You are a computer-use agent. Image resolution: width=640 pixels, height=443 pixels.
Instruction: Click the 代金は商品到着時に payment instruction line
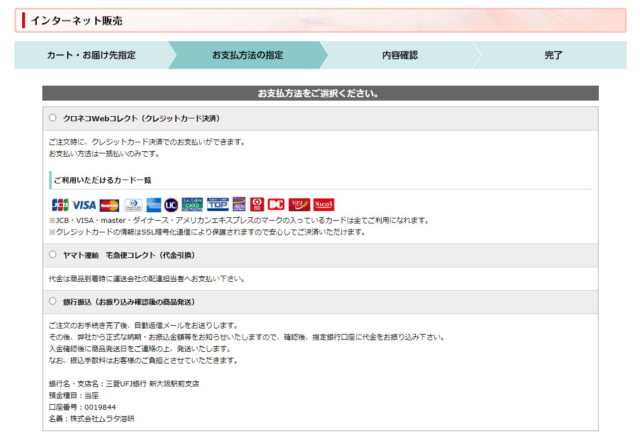pyautogui.click(x=147, y=279)
